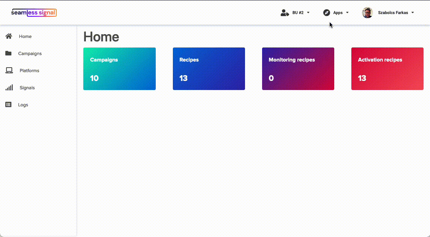Click the Signals bars icon
The height and width of the screenshot is (237, 430).
(x=9, y=87)
